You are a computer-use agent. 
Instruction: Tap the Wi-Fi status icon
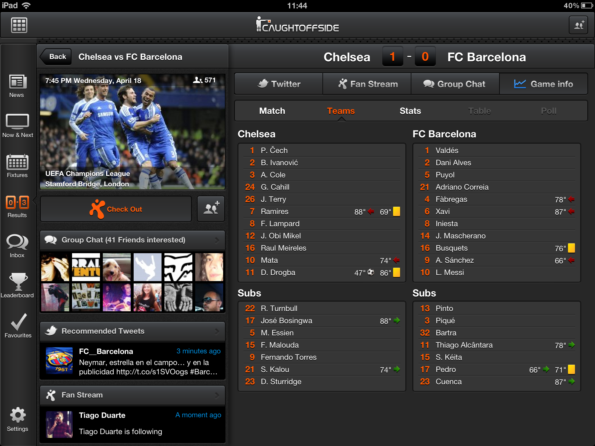[x=26, y=6]
